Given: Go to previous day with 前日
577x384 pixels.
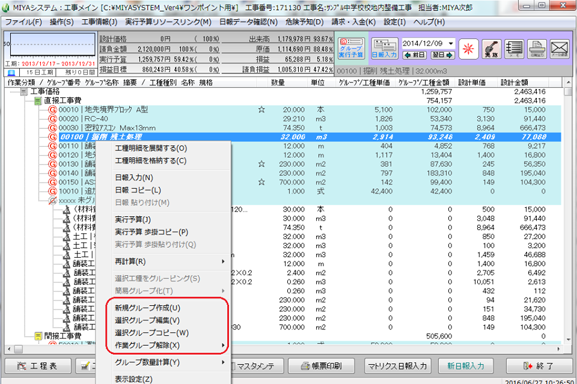Looking at the screenshot, I should [414, 55].
